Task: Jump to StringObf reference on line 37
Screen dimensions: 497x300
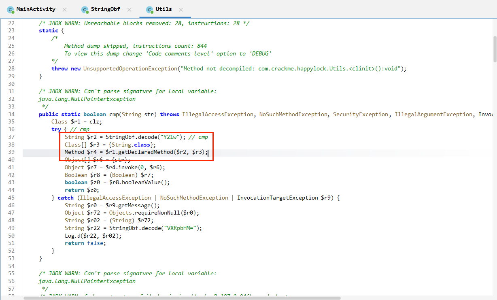Action: (x=121, y=137)
